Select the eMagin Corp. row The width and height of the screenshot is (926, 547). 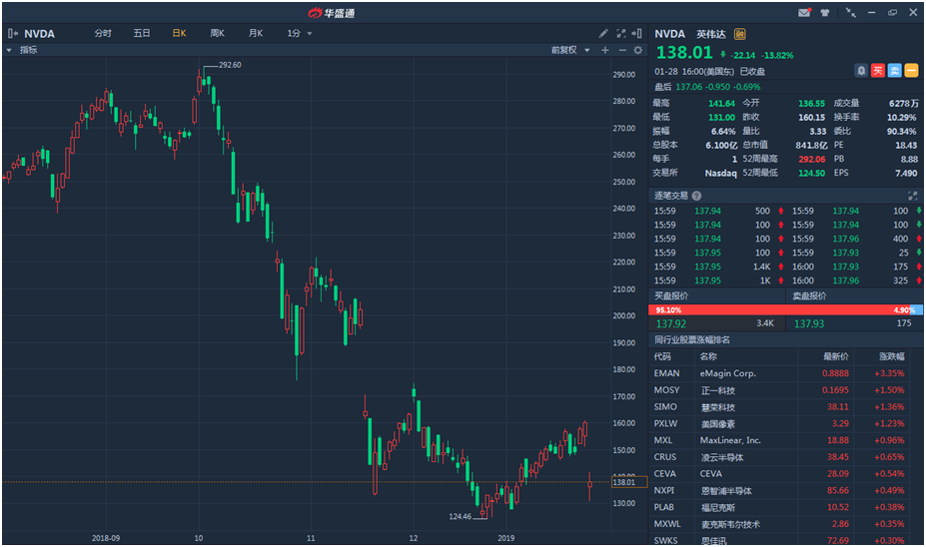727,373
